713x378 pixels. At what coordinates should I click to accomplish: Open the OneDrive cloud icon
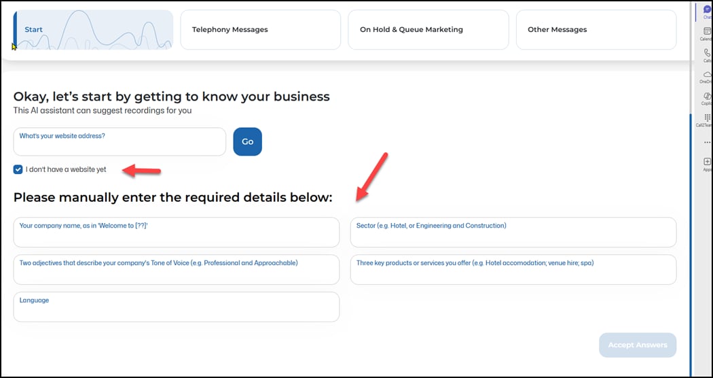[x=707, y=75]
